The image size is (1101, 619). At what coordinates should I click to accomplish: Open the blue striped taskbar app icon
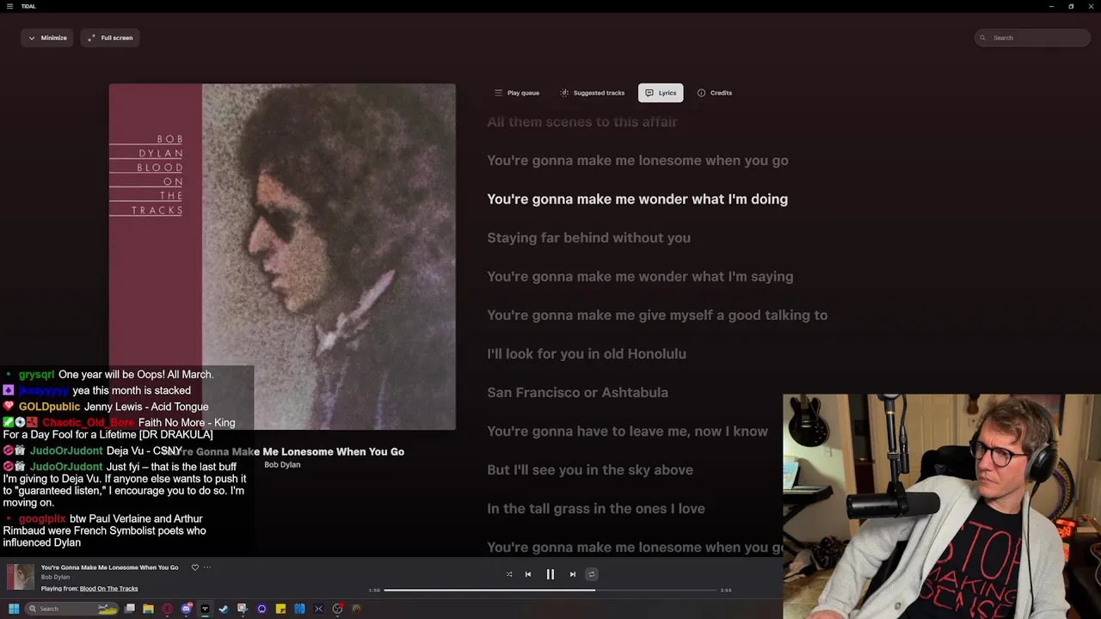(299, 609)
